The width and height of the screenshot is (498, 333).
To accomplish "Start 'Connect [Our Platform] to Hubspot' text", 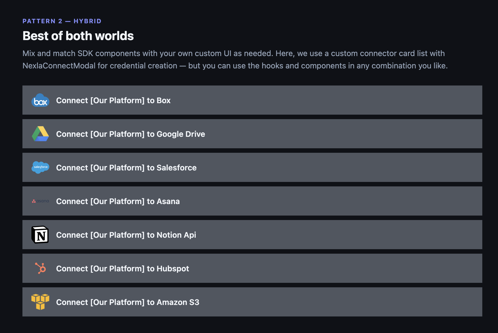I will (123, 269).
